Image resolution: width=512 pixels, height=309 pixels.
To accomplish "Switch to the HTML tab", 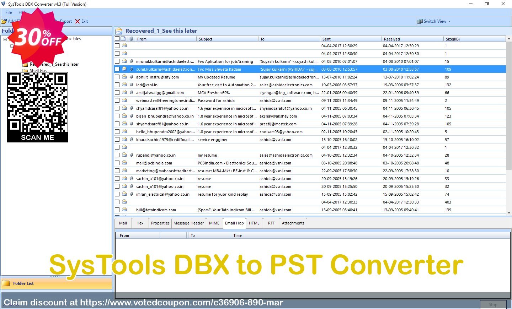I will 254,223.
